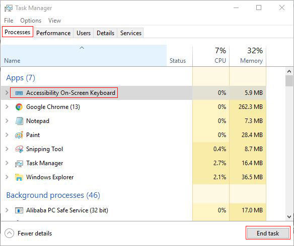Click the Task Manager title bar icon
This screenshot has height=246, width=294.
[8, 8]
